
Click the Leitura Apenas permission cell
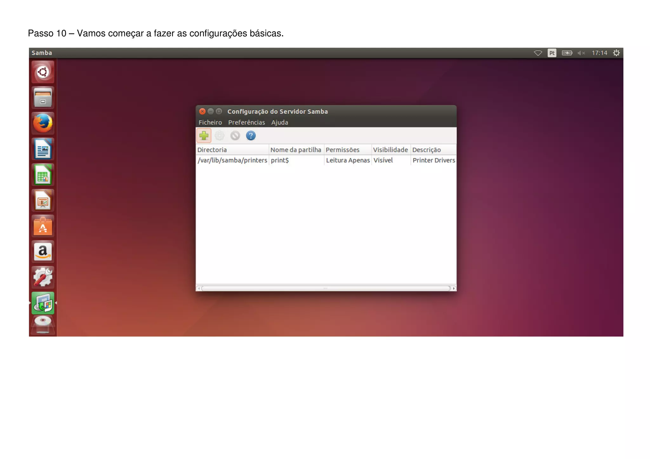point(348,160)
